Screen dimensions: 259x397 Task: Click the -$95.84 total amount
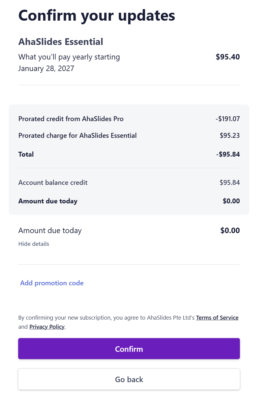(228, 154)
